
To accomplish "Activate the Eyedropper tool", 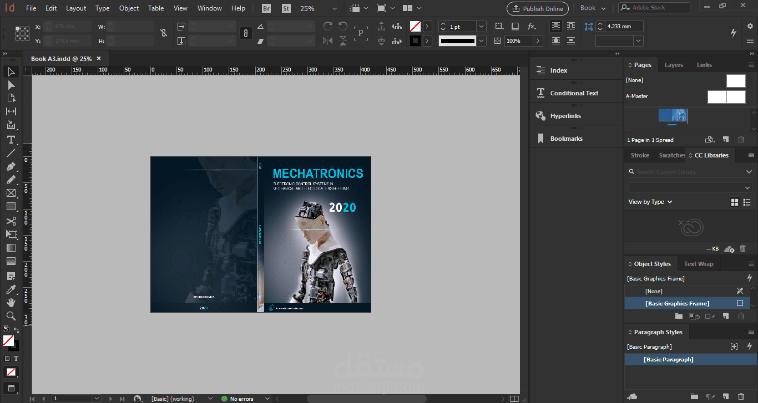I will click(x=11, y=289).
